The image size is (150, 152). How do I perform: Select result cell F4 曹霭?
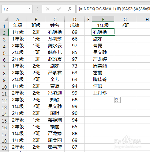pyautogui.click(x=103, y=46)
